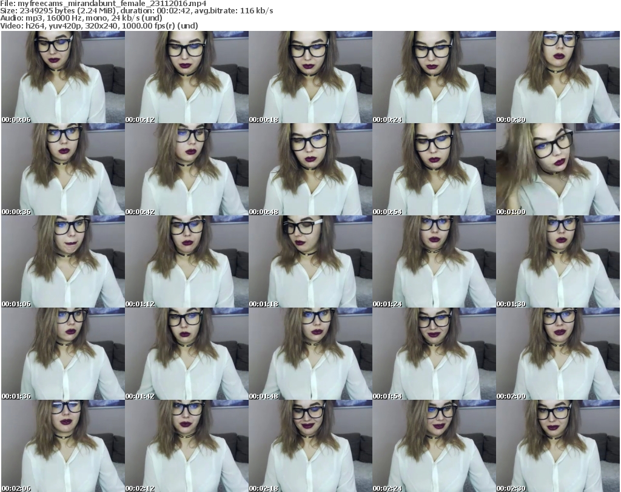The width and height of the screenshot is (621, 492).
Task: Pick the frame stamped 00:01:54
Action: coord(434,354)
